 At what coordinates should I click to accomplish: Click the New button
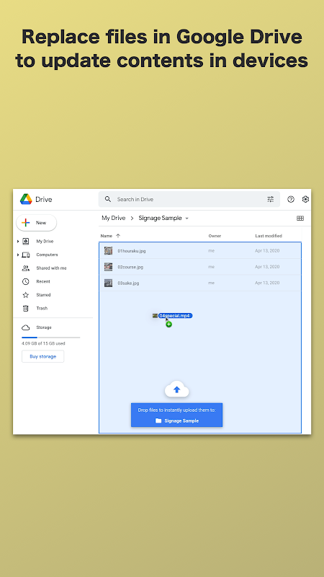pos(37,223)
